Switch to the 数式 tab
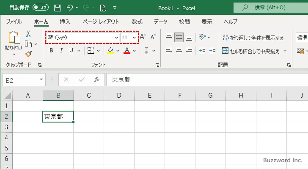The height and width of the screenshot is (169, 308). 137,22
